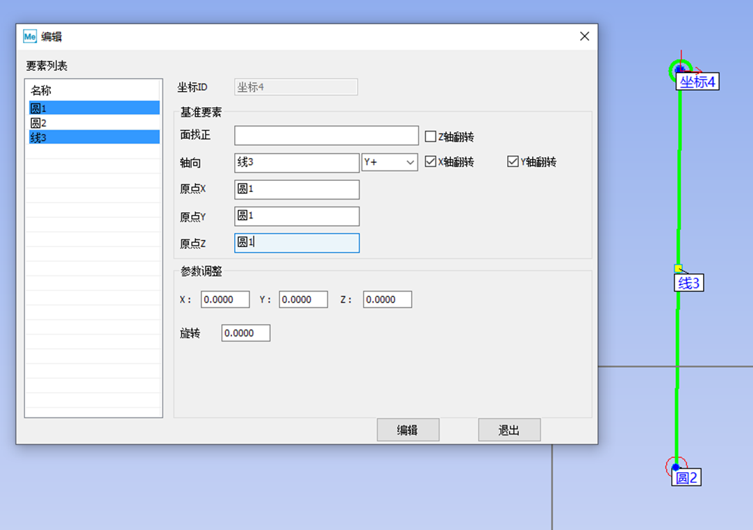The height and width of the screenshot is (530, 753).
Task: Click the 圆2 label near the circle marker
Action: pos(686,477)
